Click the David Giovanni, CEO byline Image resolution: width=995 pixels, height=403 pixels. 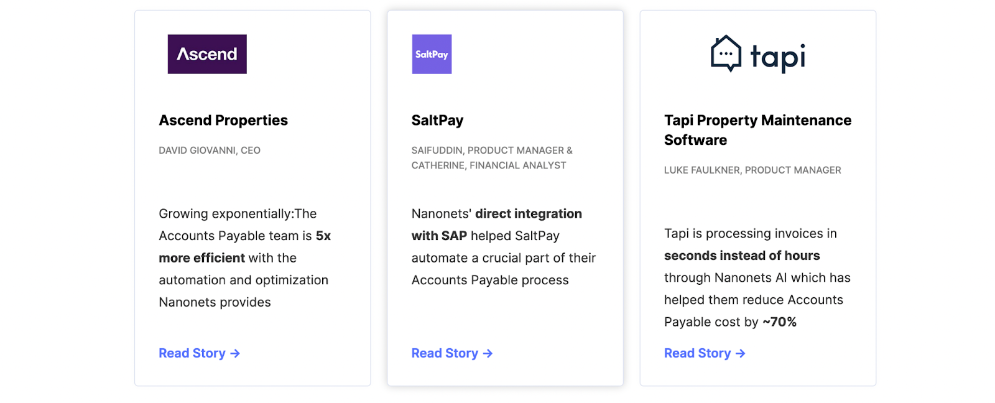point(210,151)
